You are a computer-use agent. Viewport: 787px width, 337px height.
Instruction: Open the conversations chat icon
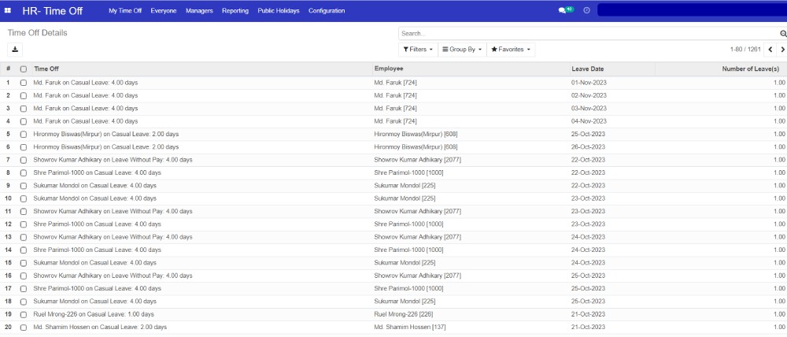[x=562, y=10]
